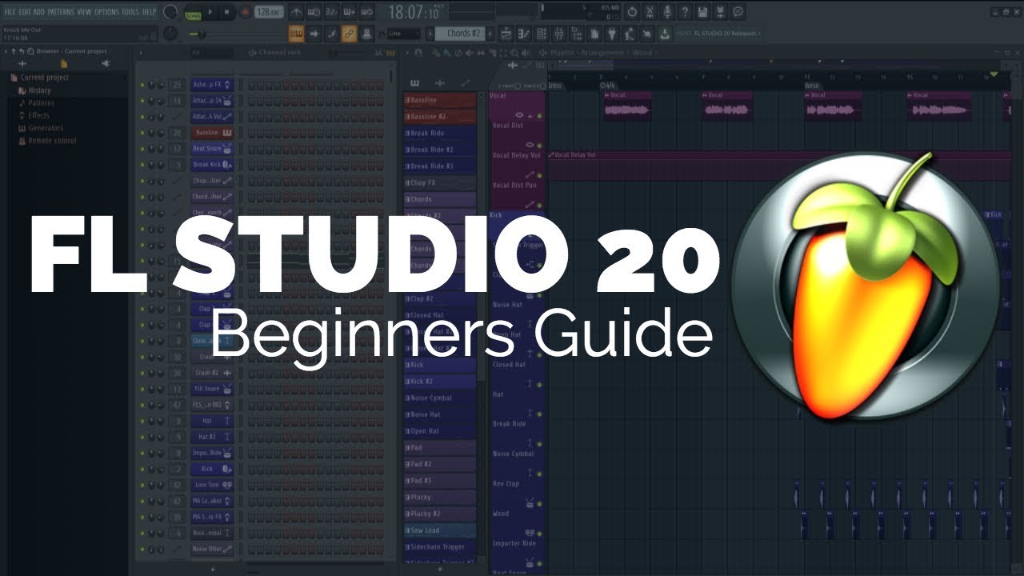Open the piano roll view icon
The height and width of the screenshot is (576, 1024).
524,34
